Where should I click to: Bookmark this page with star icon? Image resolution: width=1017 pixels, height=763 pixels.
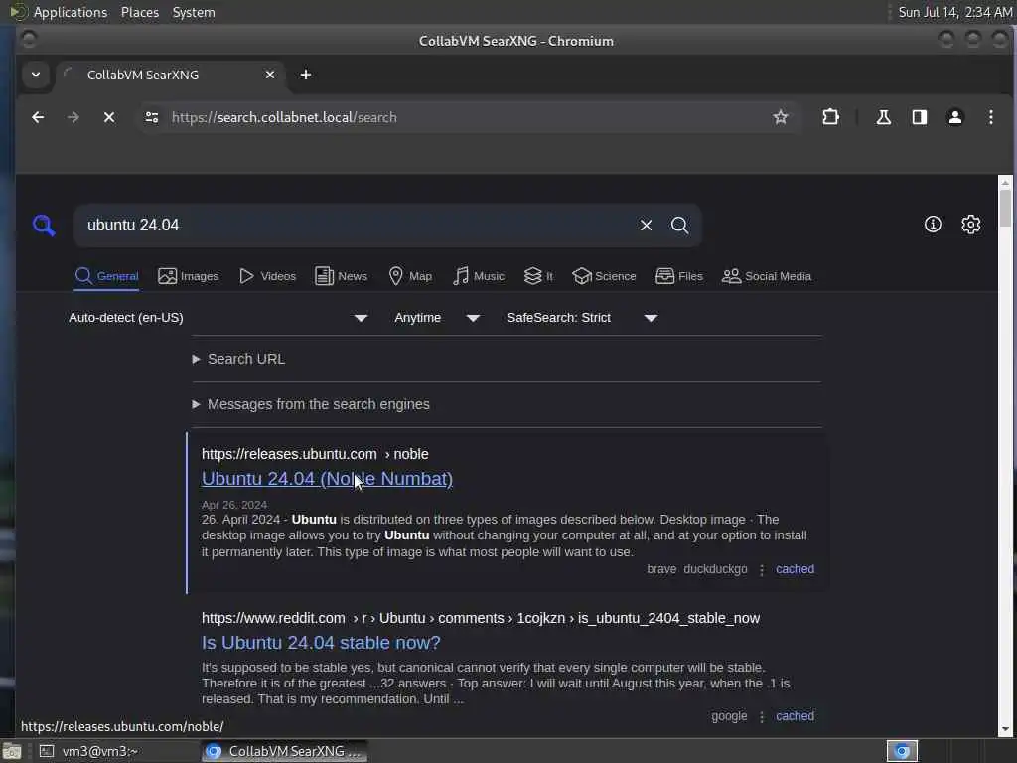click(780, 117)
